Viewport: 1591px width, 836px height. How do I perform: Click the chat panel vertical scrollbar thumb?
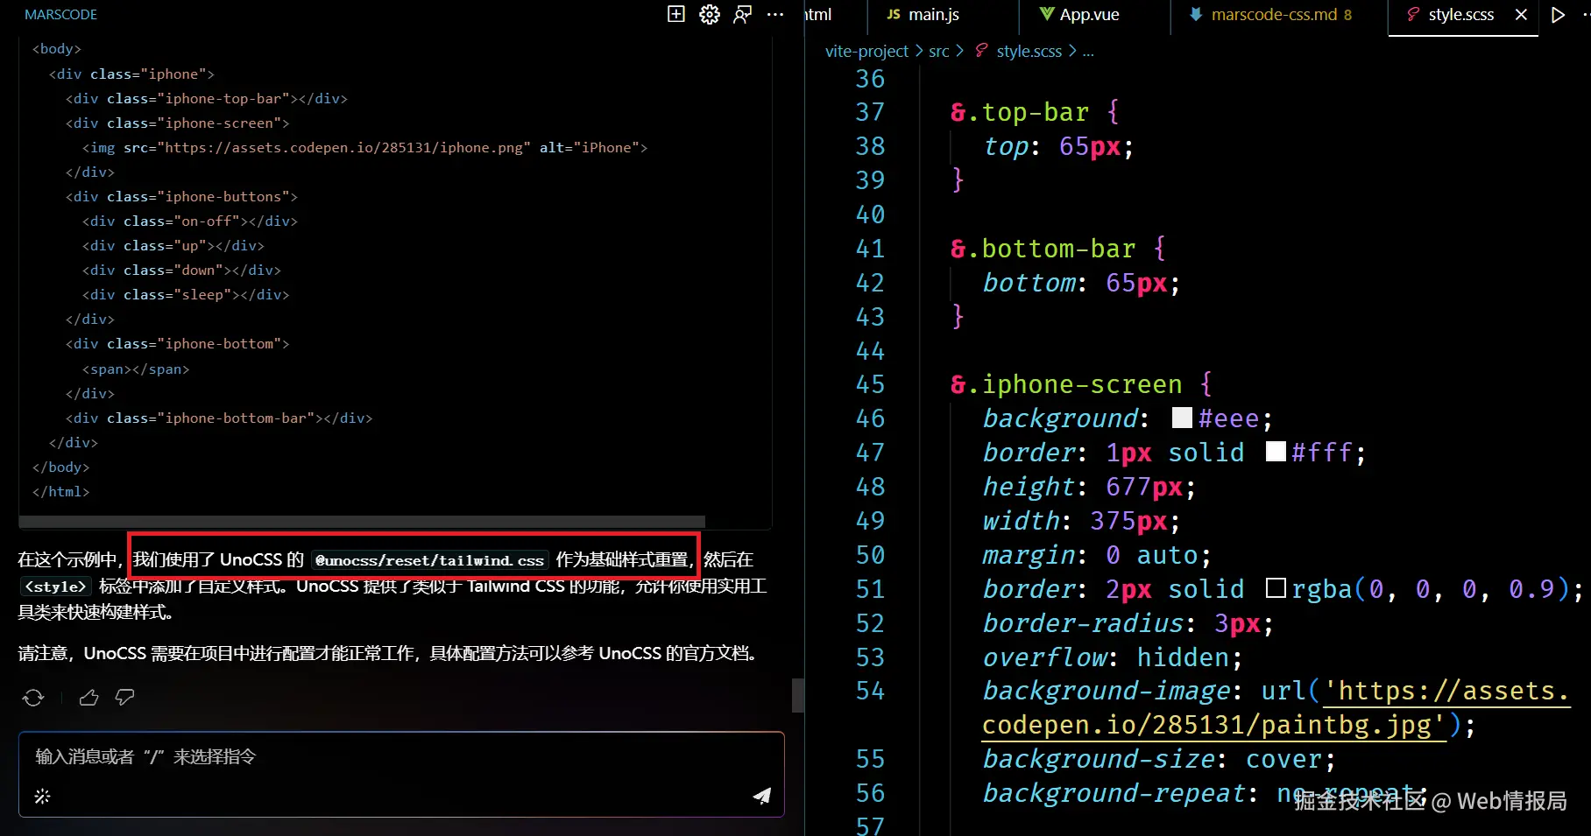click(798, 695)
